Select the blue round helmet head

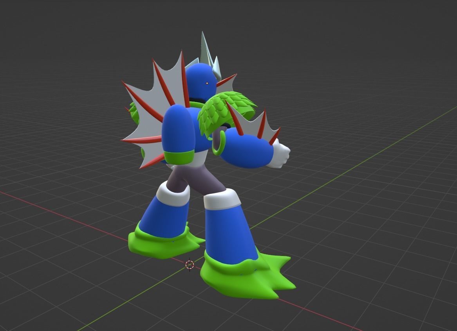point(201,82)
